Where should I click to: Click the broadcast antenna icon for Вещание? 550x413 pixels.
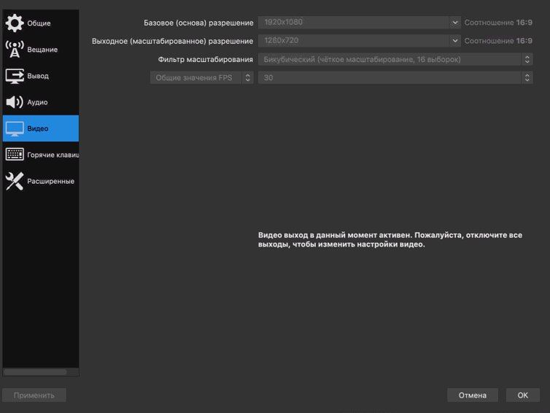point(15,49)
